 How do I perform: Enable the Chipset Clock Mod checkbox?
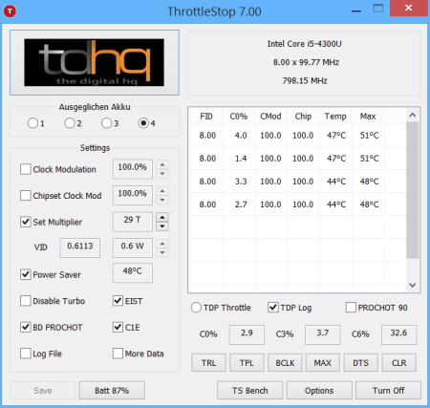click(x=26, y=195)
